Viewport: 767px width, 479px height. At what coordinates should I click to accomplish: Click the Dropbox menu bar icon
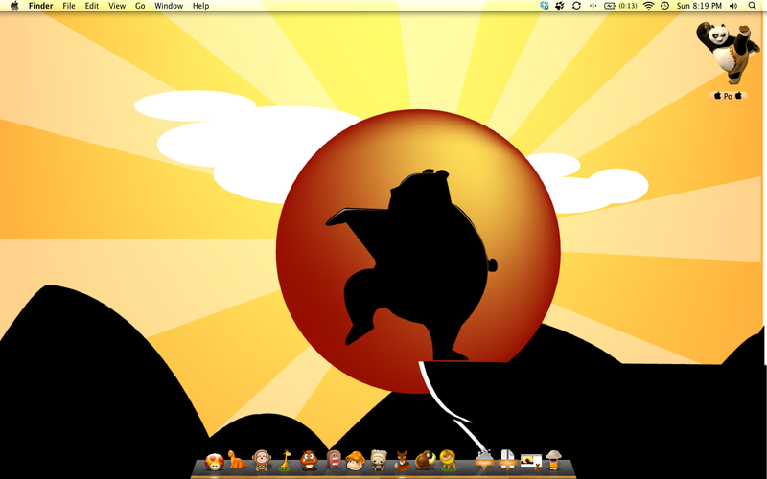(x=545, y=6)
